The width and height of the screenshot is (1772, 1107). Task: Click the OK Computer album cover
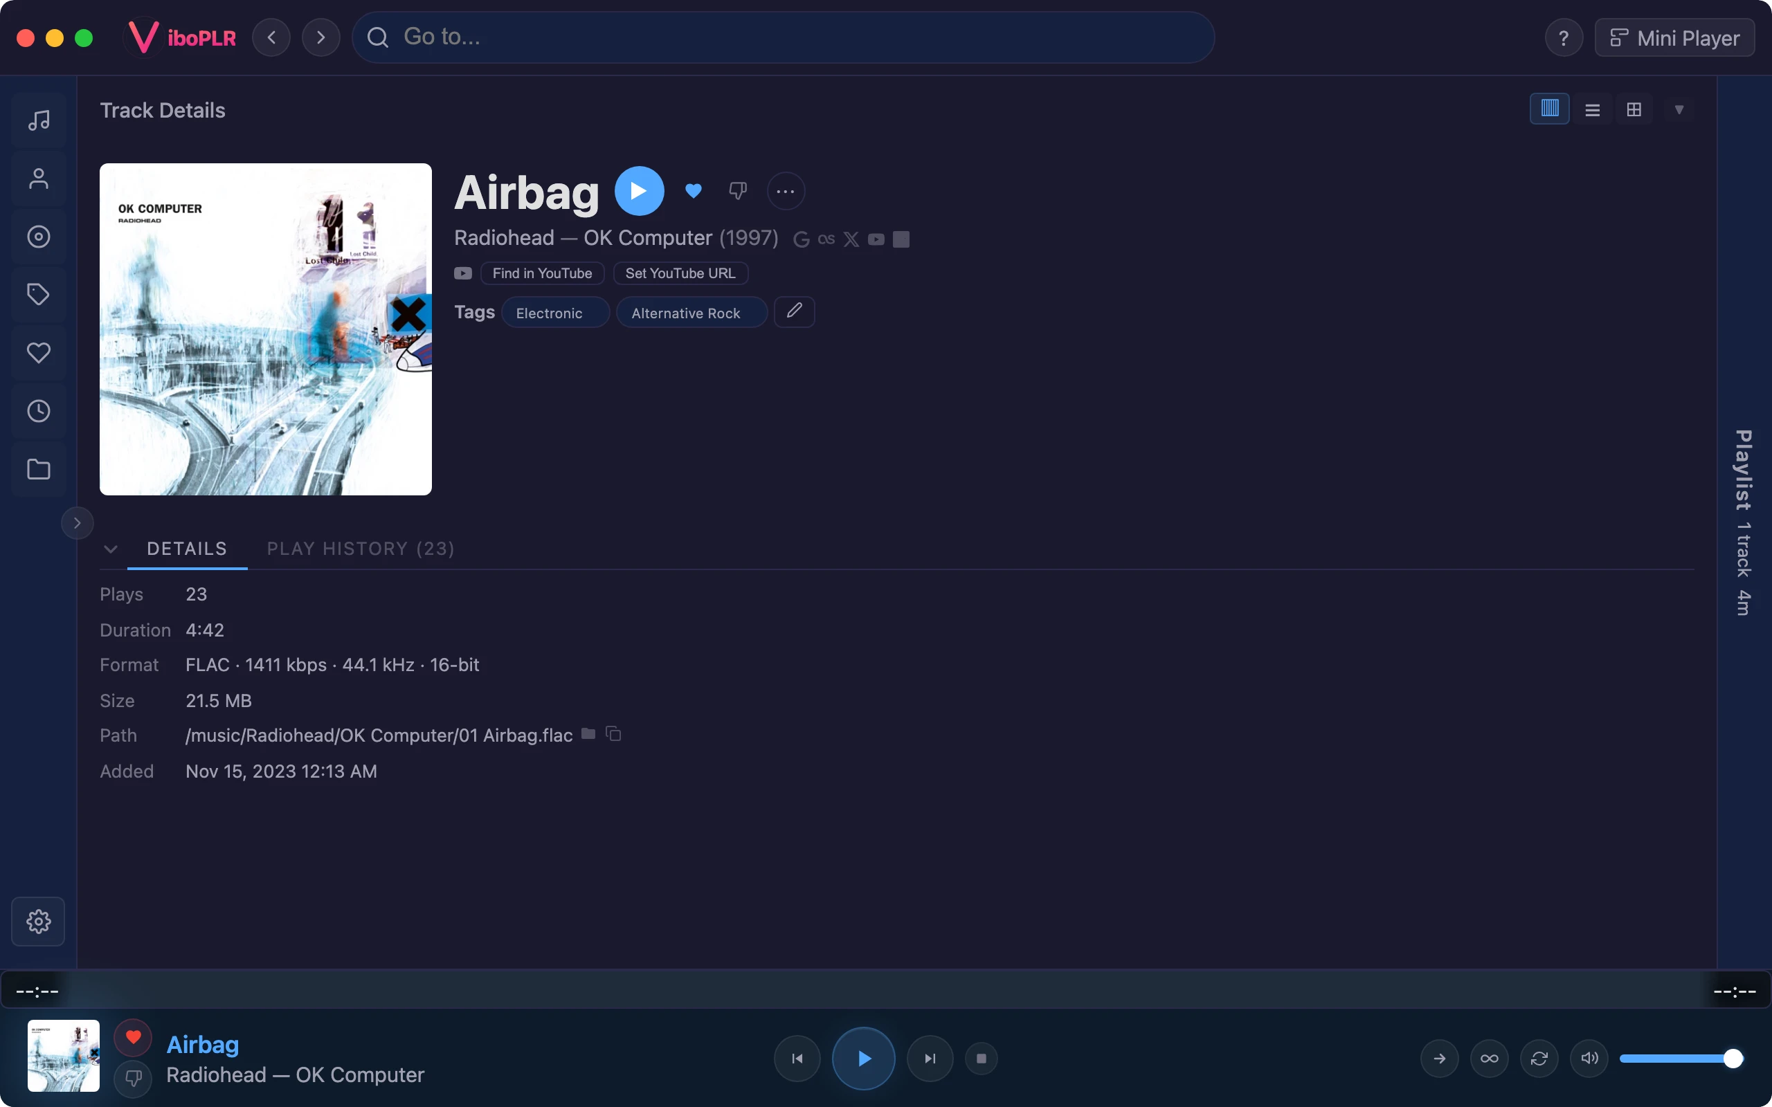click(x=266, y=329)
